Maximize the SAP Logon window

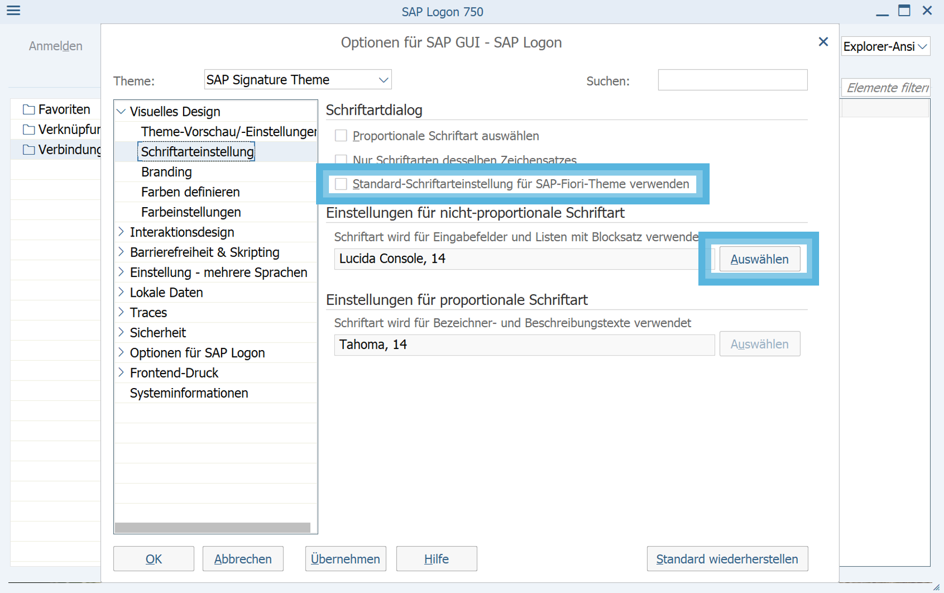pyautogui.click(x=904, y=11)
